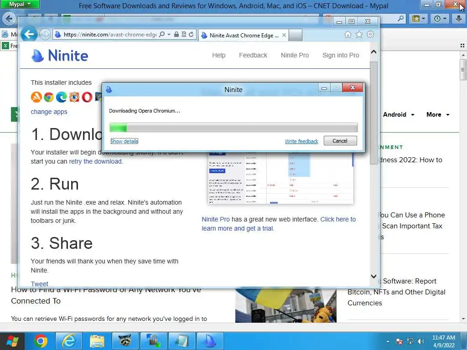Close the Ninite Avast Chrome Edge tab
Image resolution: width=467 pixels, height=350 pixels.
pos(284,35)
